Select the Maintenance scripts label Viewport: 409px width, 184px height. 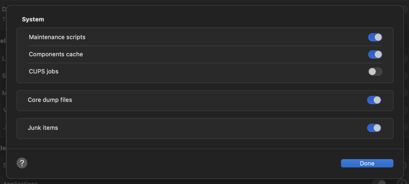coord(57,37)
